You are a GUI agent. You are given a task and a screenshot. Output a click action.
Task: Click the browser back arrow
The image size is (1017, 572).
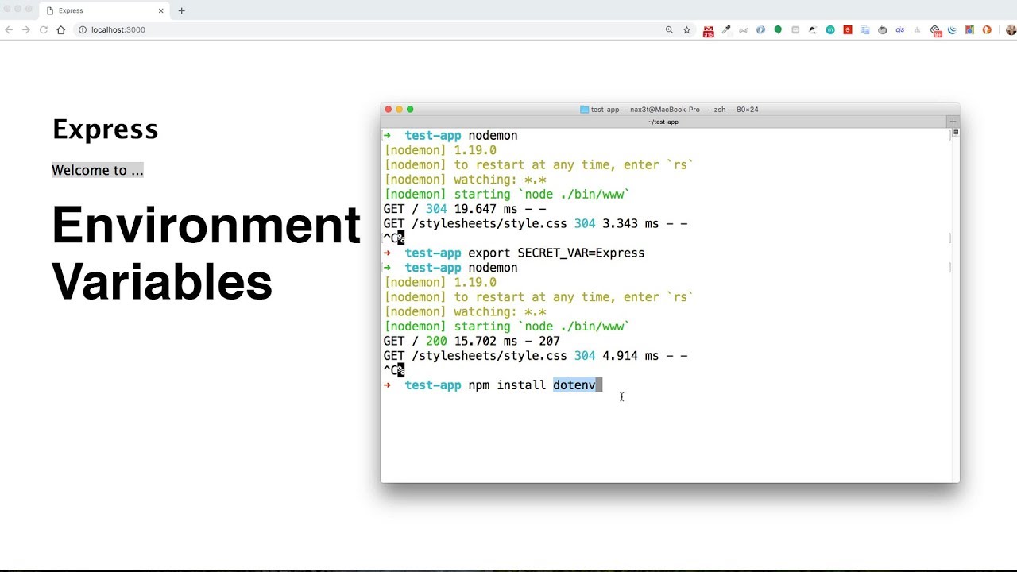tap(9, 29)
